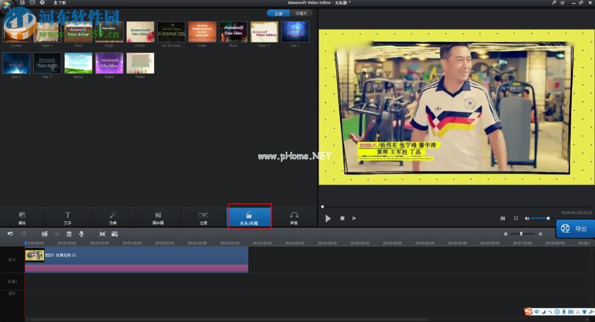Screen dimensions: 595x322
Task: Open the 媒体 media tab
Action: (22, 218)
